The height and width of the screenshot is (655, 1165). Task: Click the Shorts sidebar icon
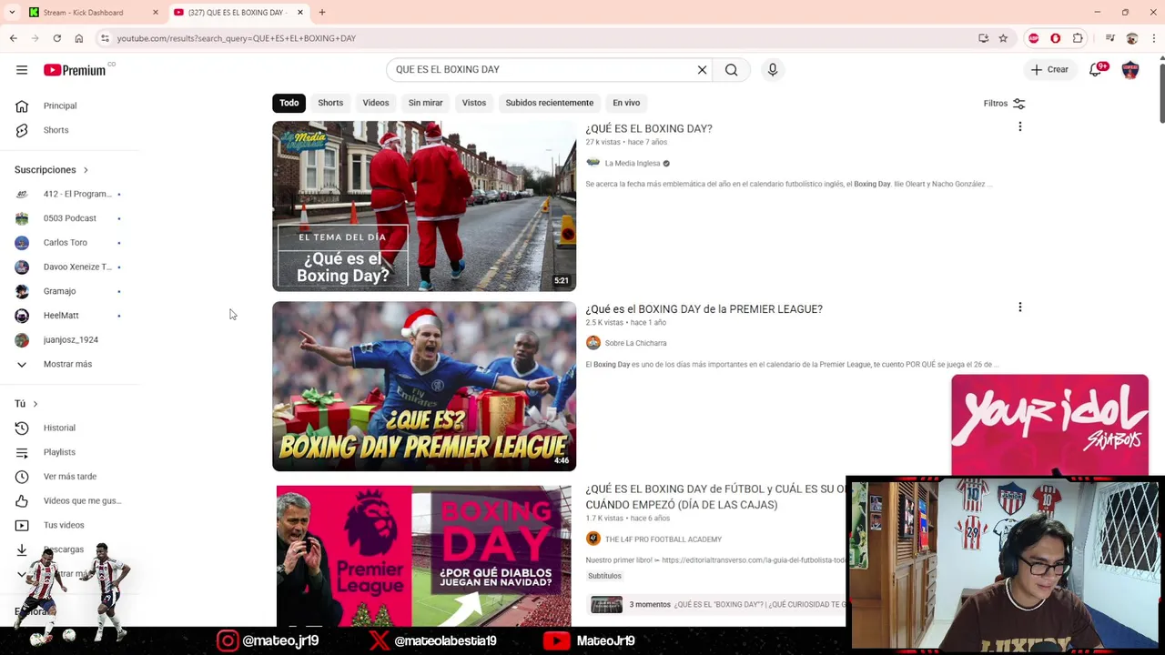coord(22,130)
